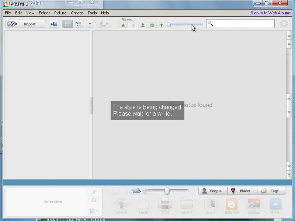The height and width of the screenshot is (221, 295).
Task: Open the Folder menu
Action: tap(44, 13)
